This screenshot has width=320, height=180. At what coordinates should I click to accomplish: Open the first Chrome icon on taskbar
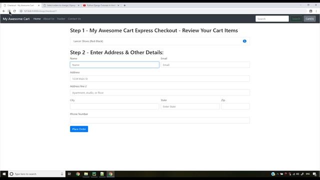tap(78, 174)
